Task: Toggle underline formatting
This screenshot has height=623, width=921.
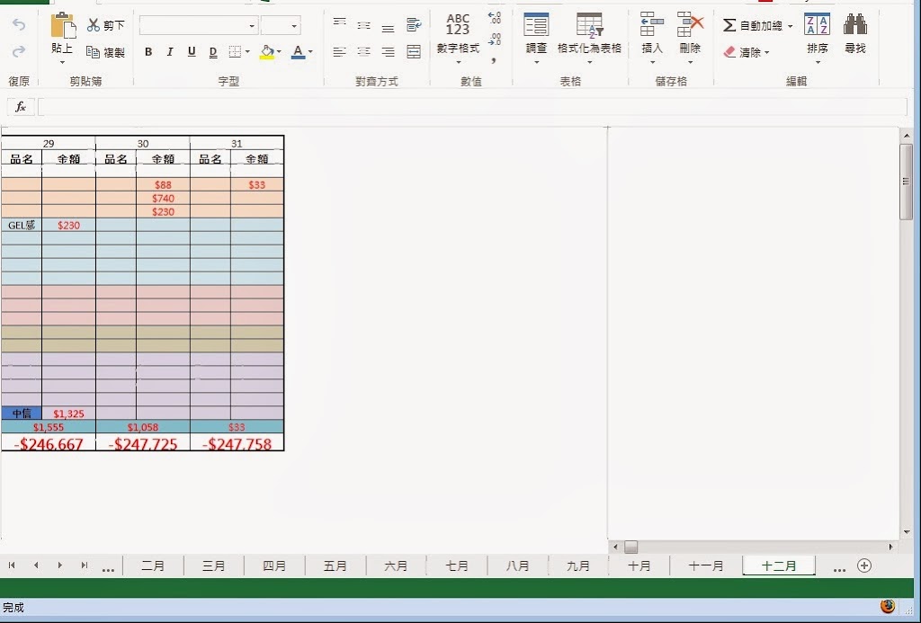Action: (x=192, y=52)
